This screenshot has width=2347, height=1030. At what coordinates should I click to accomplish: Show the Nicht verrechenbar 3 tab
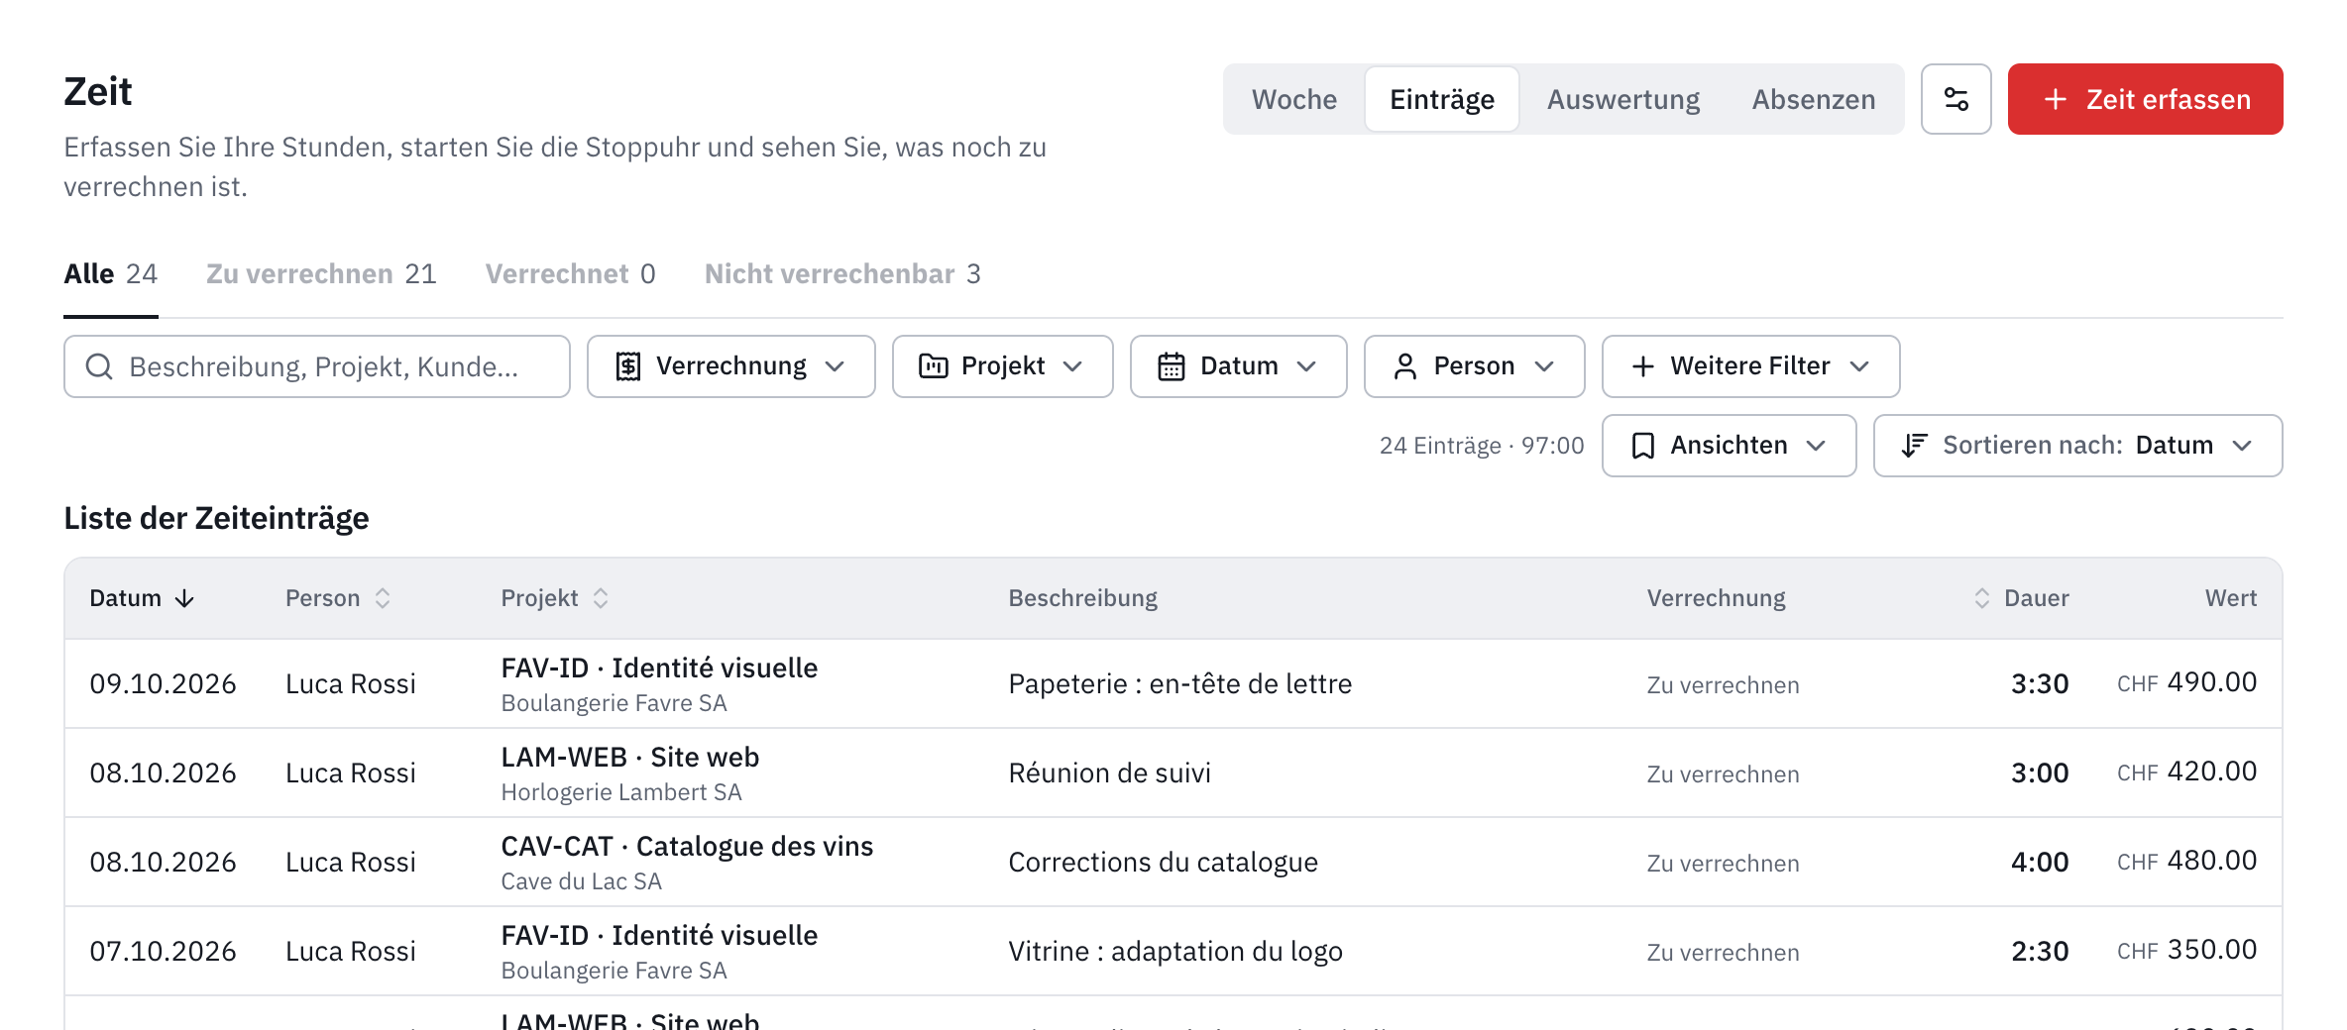click(x=842, y=274)
